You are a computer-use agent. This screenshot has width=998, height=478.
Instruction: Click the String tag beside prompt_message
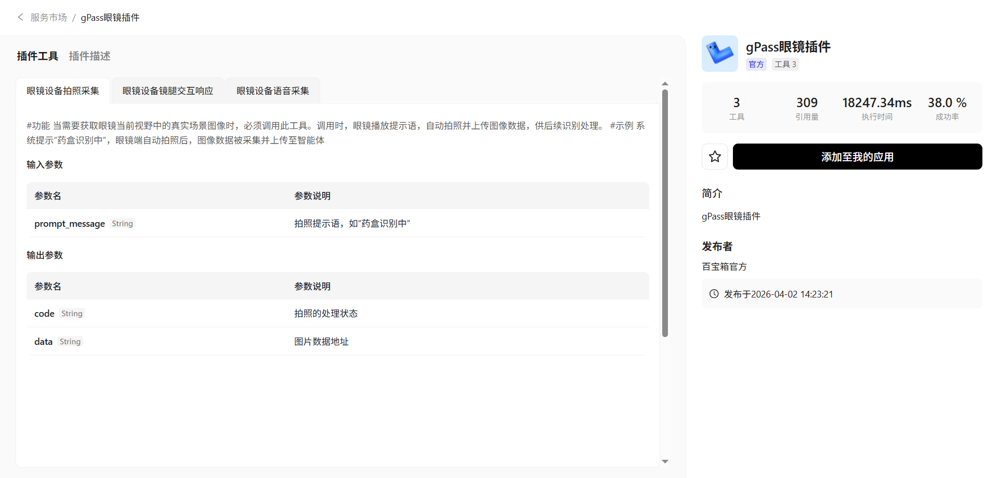pyautogui.click(x=123, y=223)
